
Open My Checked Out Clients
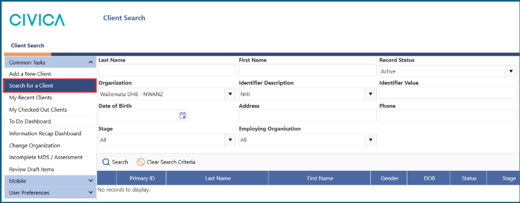(x=50, y=110)
